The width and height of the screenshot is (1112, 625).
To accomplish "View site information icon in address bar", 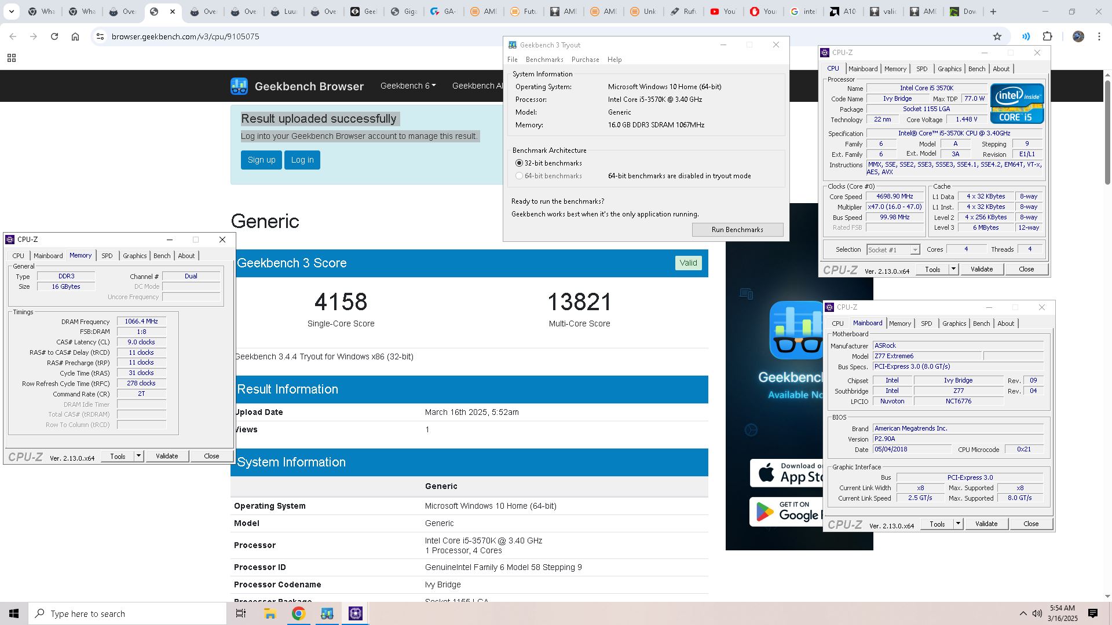I will point(100,36).
